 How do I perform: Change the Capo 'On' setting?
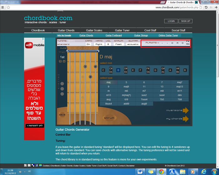(x=89, y=44)
